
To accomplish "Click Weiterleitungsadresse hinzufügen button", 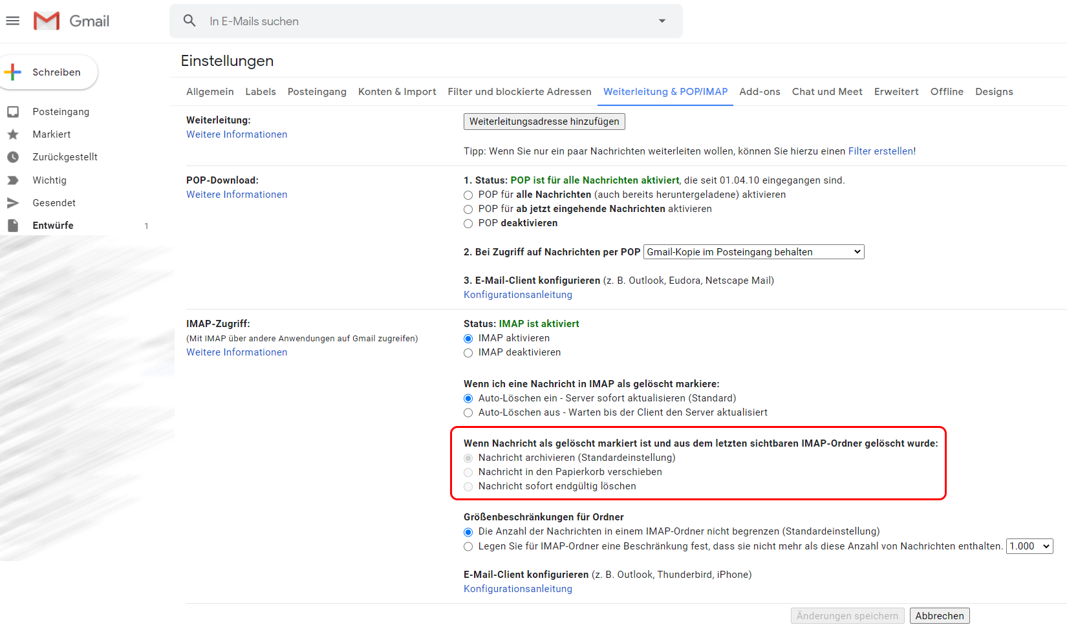I will click(544, 122).
